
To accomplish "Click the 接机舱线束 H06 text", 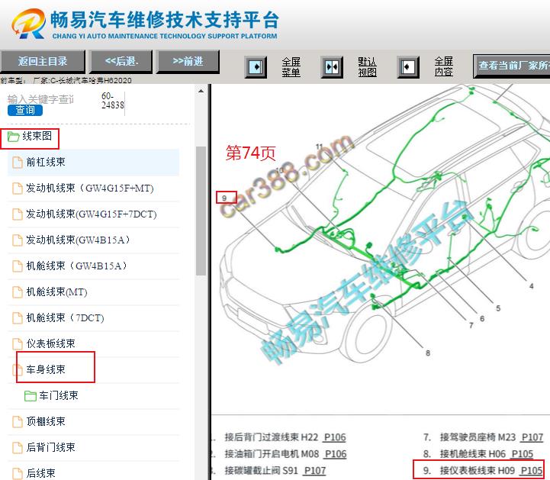I will (x=473, y=454).
